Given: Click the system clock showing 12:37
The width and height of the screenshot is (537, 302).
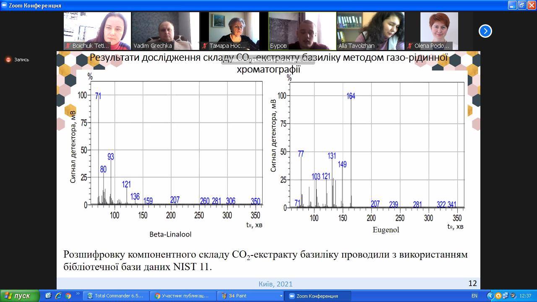Looking at the screenshot, I should click(x=525, y=296).
